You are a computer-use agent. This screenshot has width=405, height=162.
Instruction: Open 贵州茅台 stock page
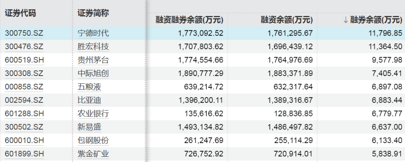point(93,60)
